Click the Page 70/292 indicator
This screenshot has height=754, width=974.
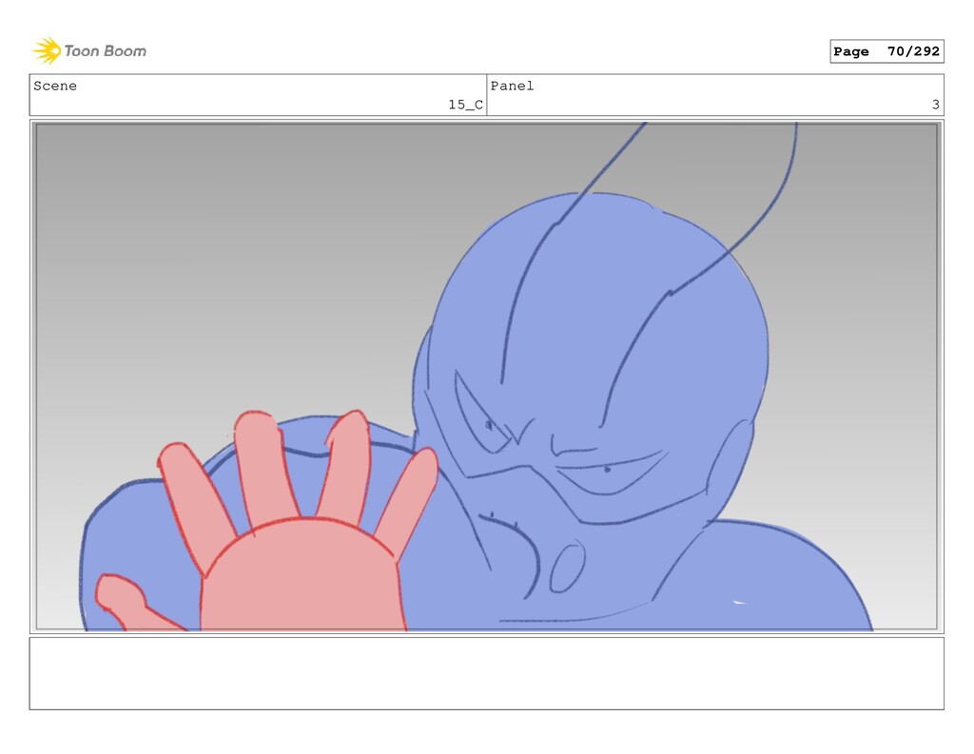click(x=886, y=51)
